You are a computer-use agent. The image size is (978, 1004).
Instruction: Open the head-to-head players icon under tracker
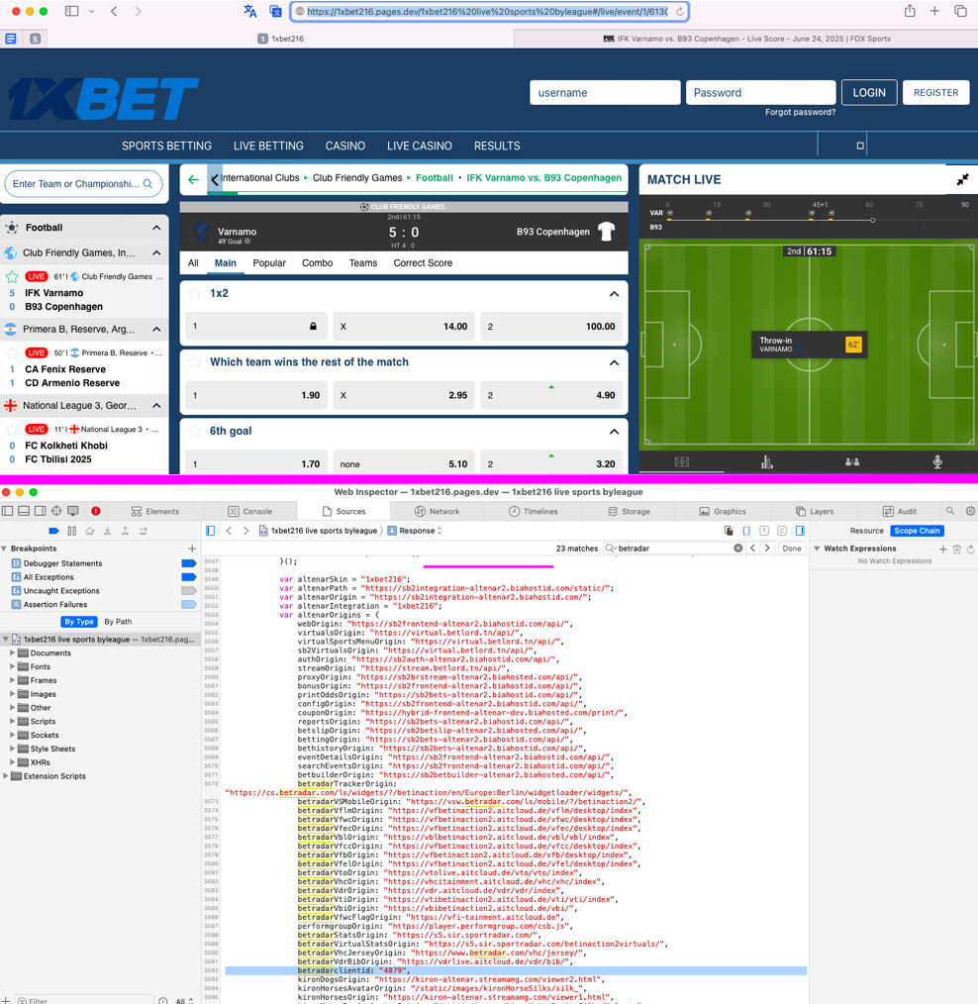pos(852,461)
